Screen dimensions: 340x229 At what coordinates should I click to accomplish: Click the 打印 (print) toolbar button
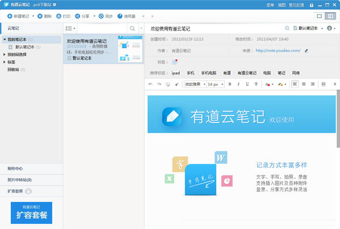point(64,16)
